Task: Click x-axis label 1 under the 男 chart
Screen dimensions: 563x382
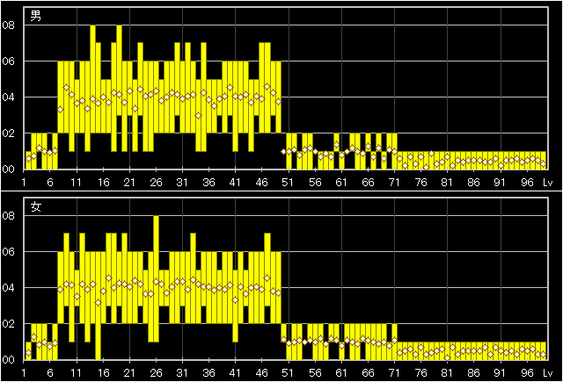Action: (24, 183)
